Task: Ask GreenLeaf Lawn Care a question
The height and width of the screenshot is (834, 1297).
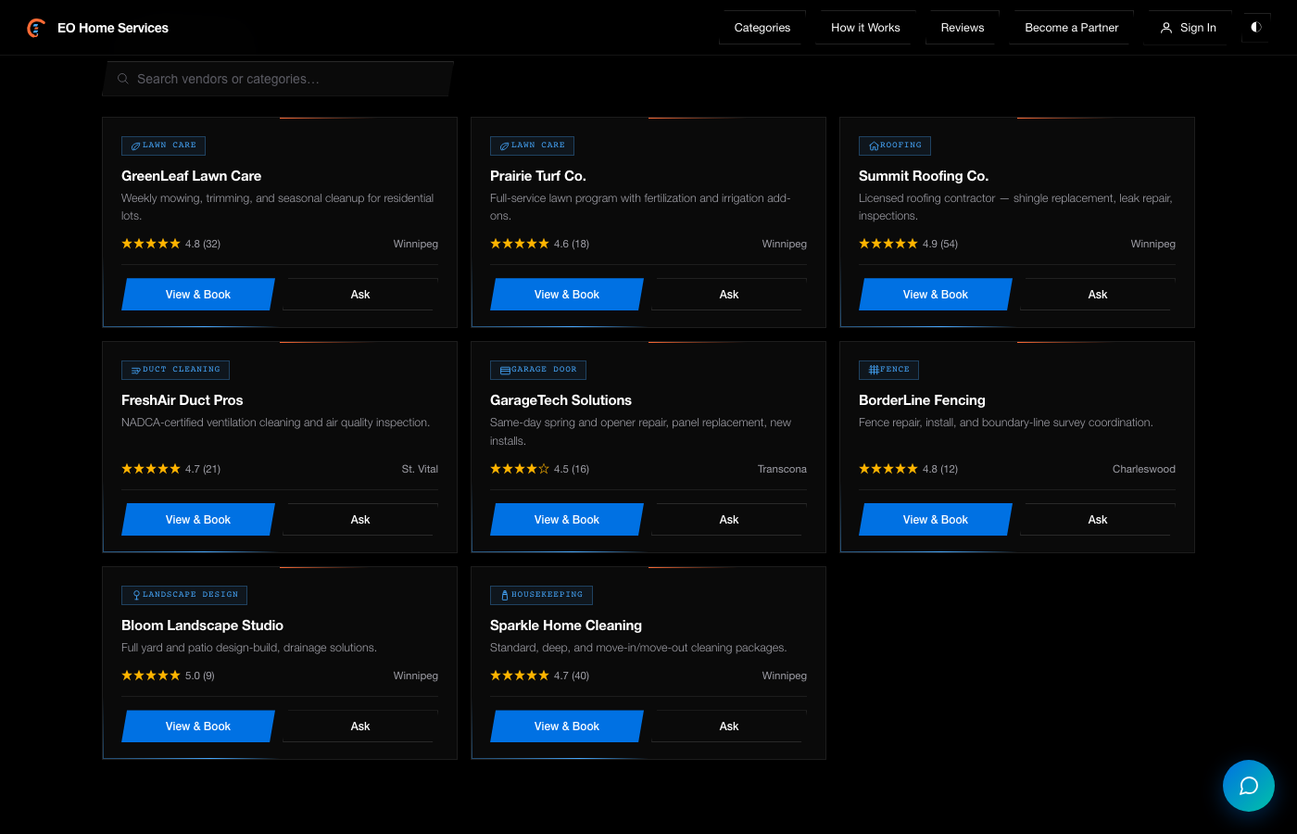Action: (360, 295)
